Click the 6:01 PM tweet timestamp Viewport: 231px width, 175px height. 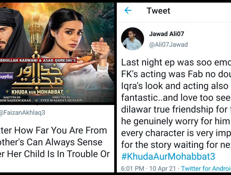tap(133, 168)
